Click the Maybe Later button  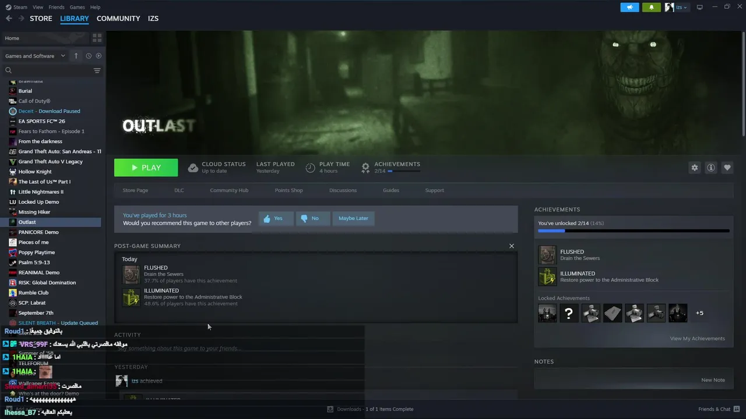(x=353, y=218)
